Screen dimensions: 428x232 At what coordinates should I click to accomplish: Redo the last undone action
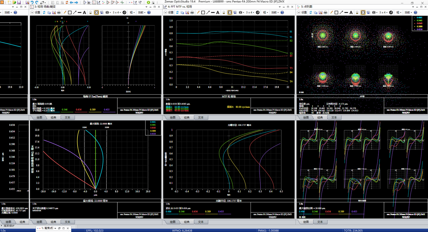pos(37,2)
